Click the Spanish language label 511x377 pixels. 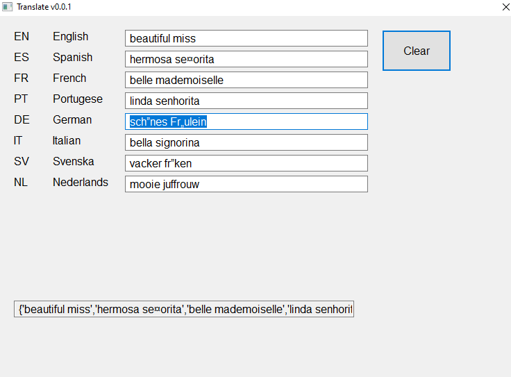click(x=72, y=58)
